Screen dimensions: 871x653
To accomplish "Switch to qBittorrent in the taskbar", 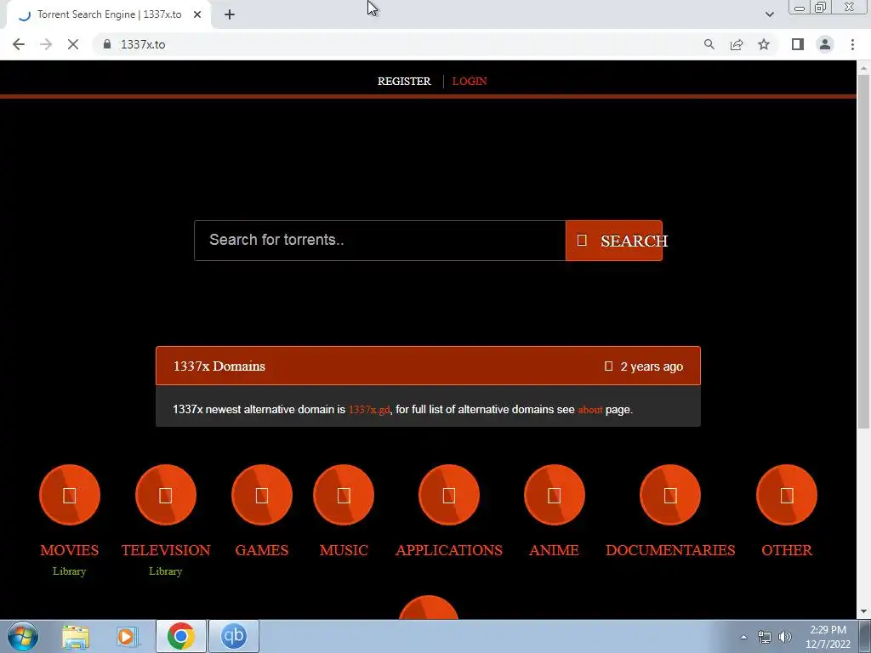I will point(233,636).
